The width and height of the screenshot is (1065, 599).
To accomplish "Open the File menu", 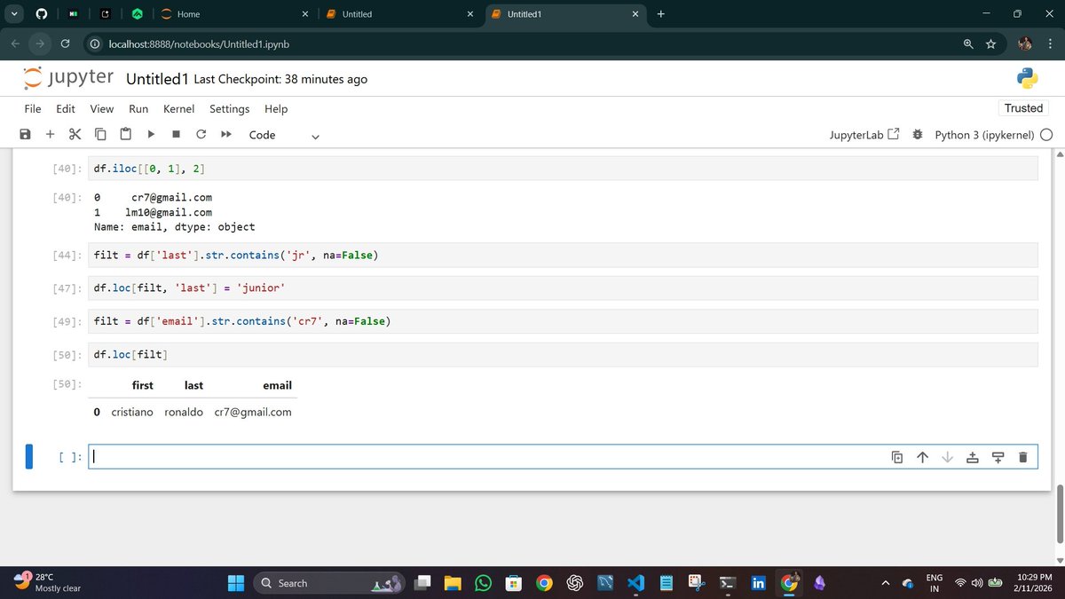I will coord(33,108).
